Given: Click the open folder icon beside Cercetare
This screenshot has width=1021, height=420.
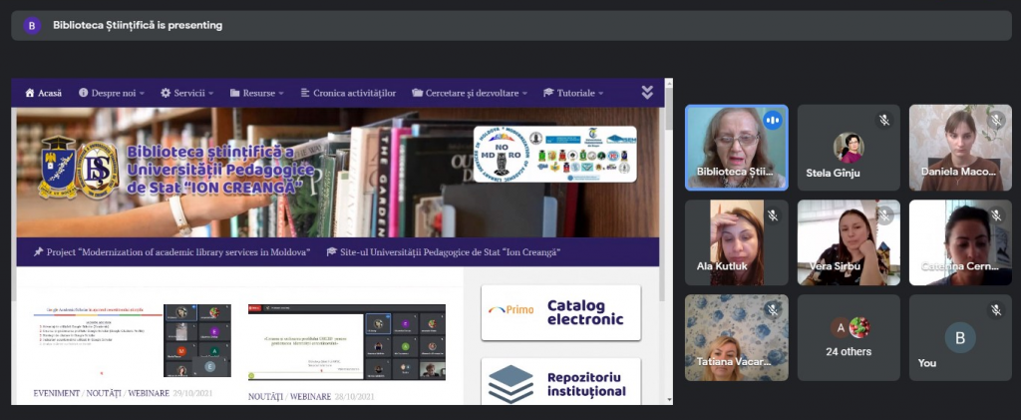Looking at the screenshot, I should (418, 93).
